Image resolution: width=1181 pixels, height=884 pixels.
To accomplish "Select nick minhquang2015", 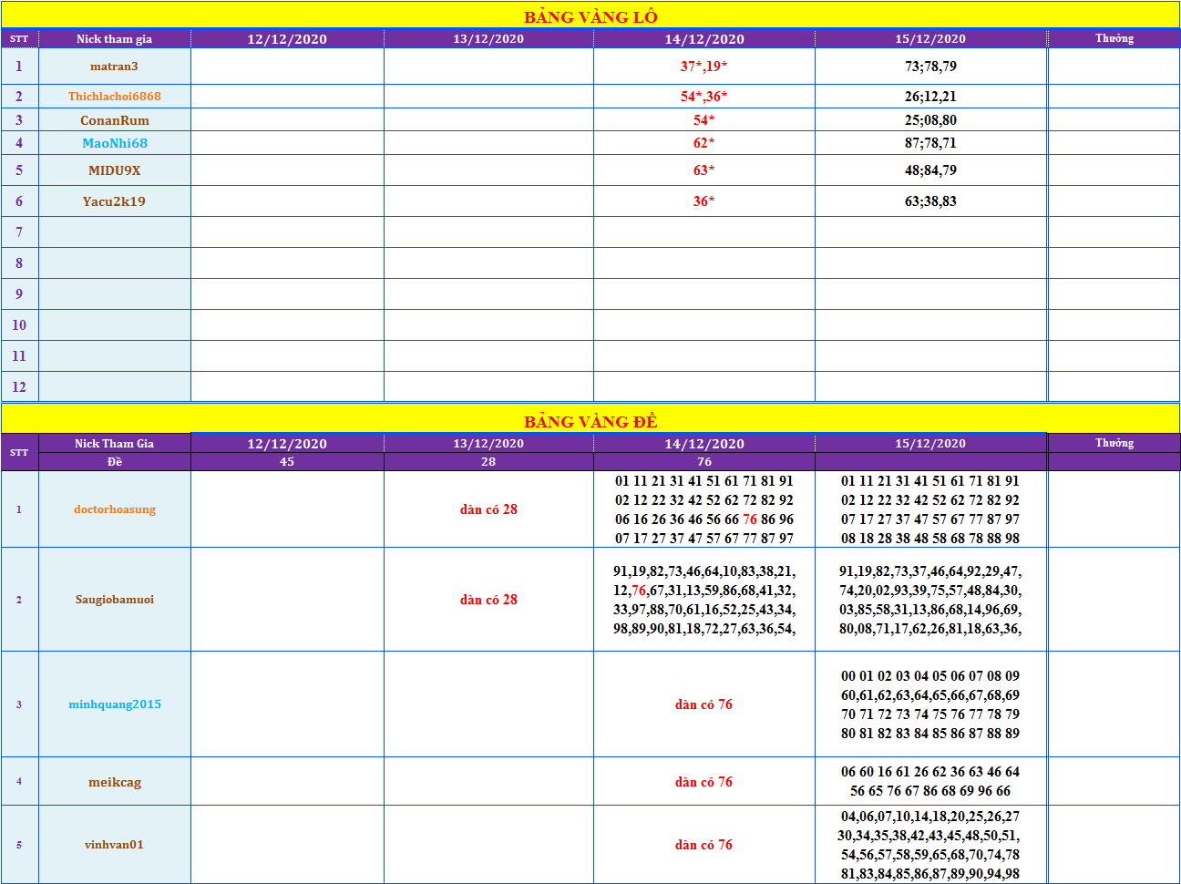I will coord(114,704).
